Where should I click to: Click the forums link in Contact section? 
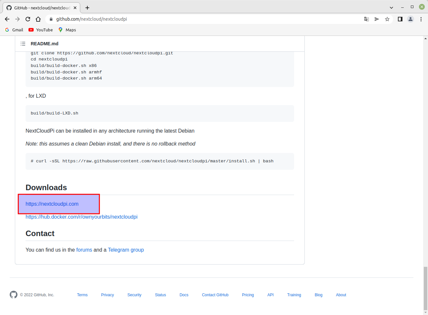pos(84,250)
